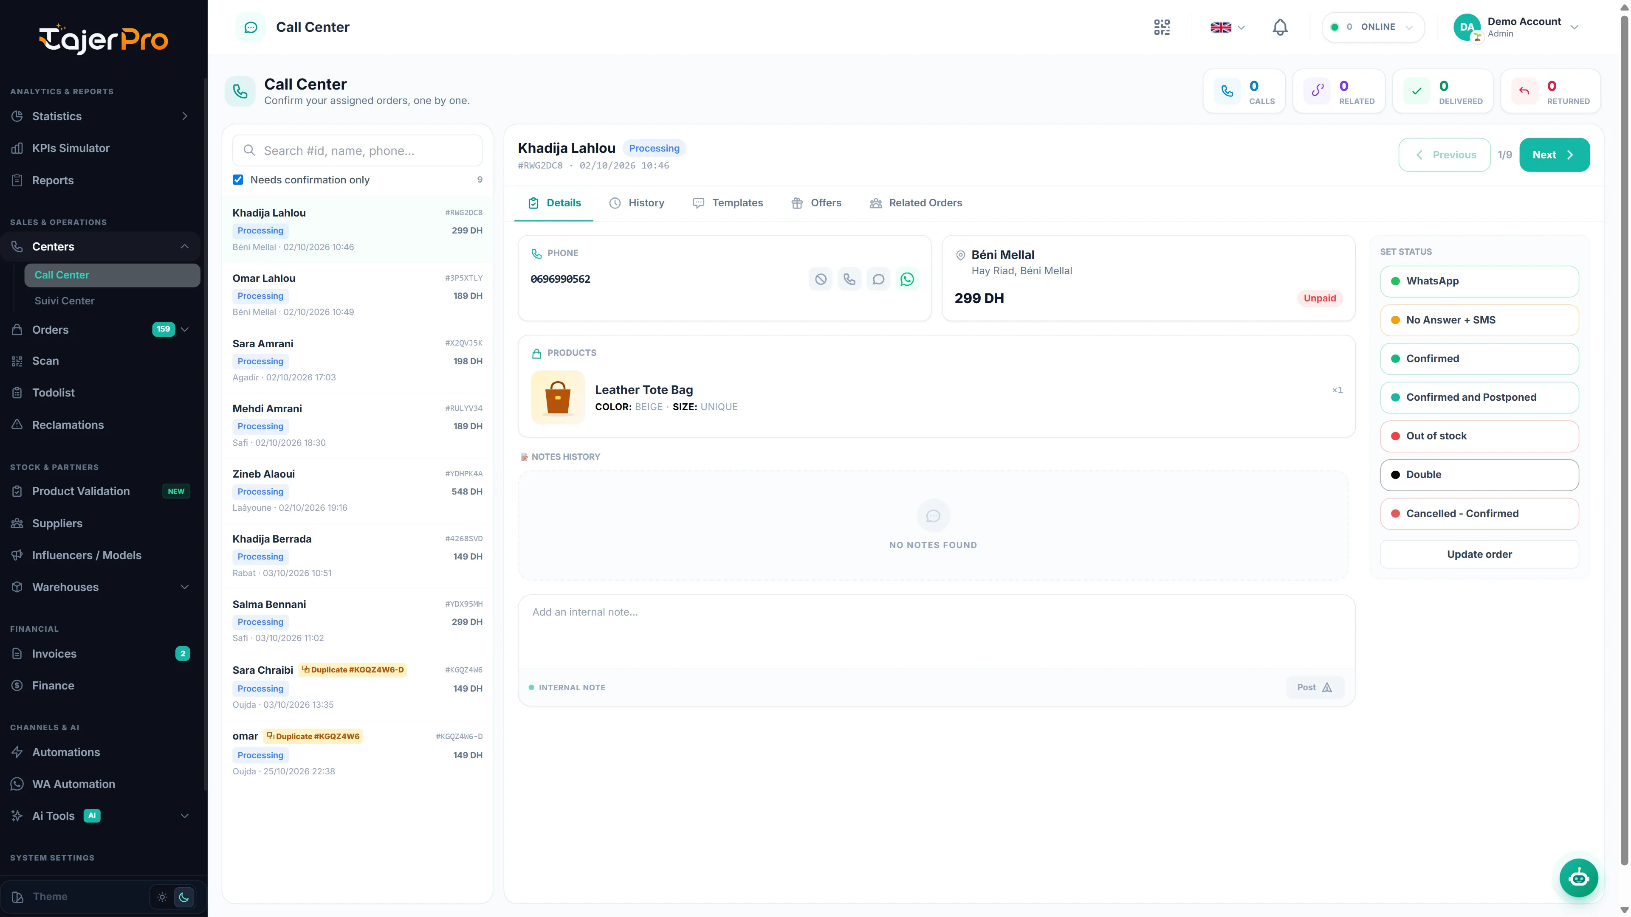The image size is (1631, 917).
Task: Focus the order search field
Action: [x=357, y=151]
